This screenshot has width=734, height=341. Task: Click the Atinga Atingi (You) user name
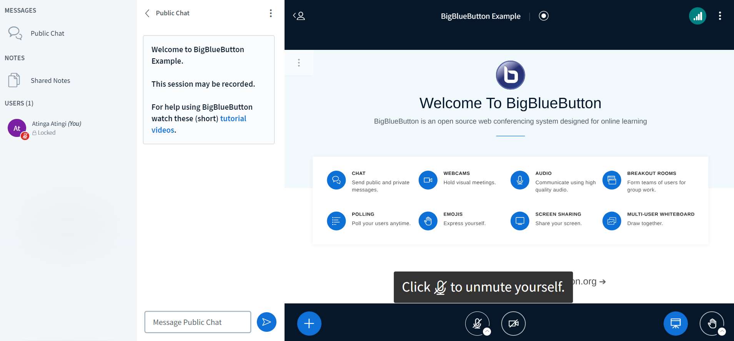57,124
